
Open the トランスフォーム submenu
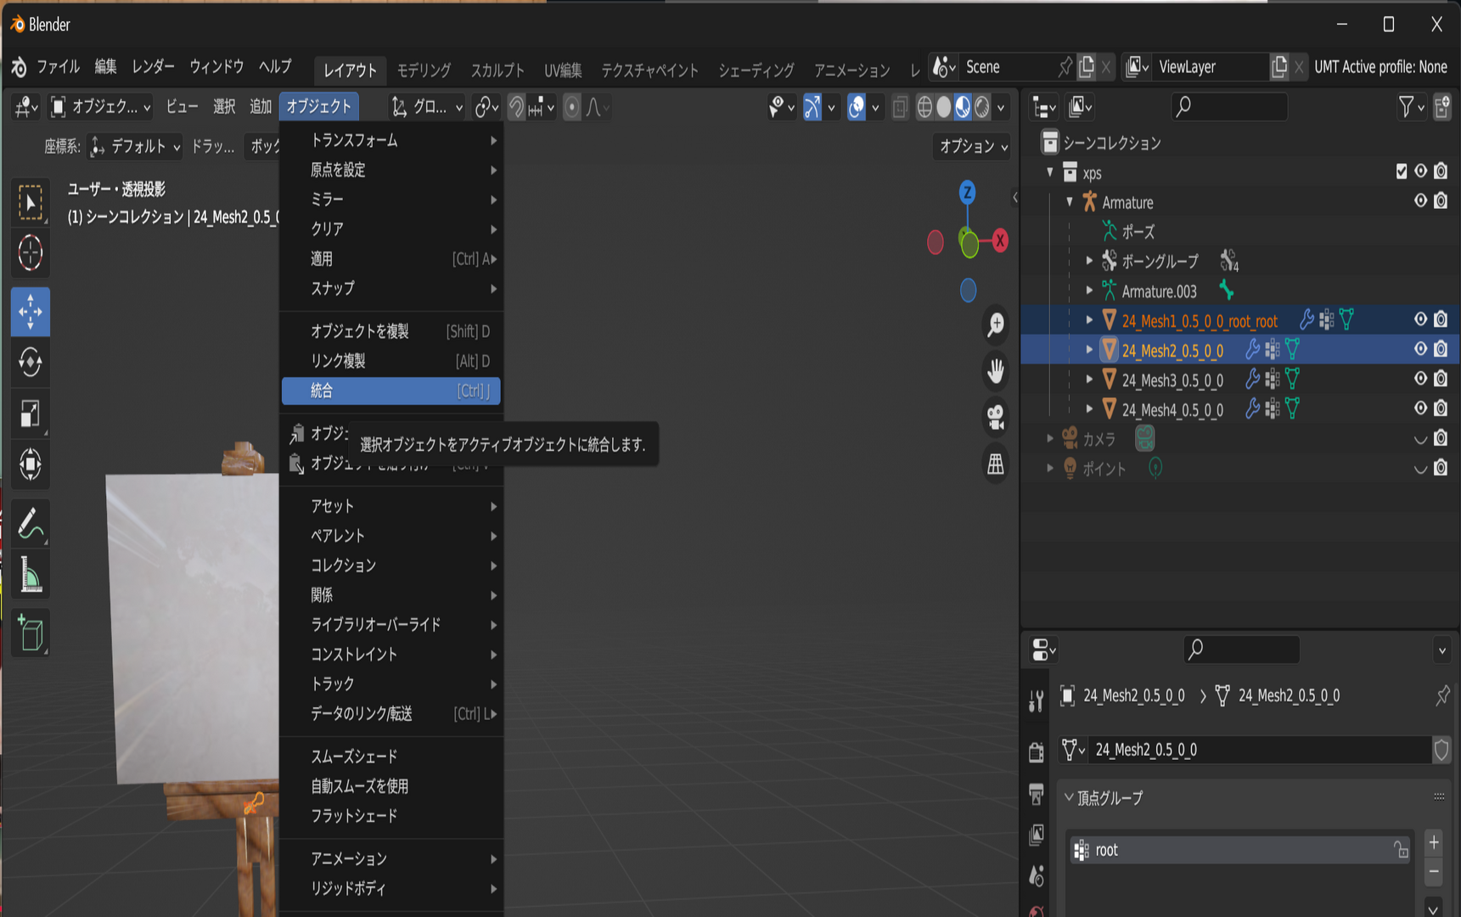click(391, 140)
